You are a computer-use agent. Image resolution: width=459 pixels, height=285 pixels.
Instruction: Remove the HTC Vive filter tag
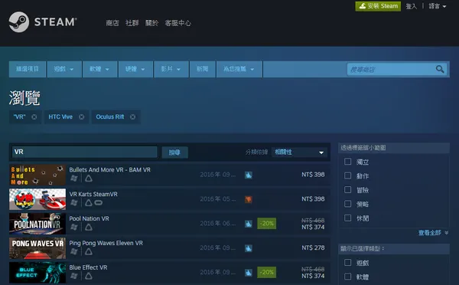(81, 117)
